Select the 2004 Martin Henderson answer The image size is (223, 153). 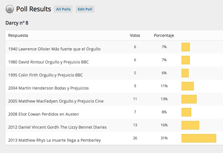tap(48, 88)
